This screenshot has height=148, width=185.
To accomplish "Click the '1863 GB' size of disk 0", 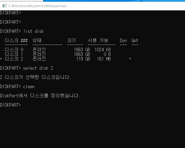I will point(82,50).
